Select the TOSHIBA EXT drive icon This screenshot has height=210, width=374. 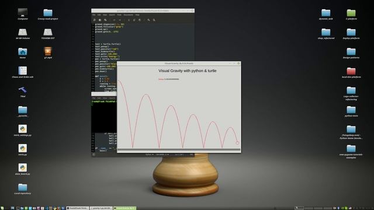[48, 33]
